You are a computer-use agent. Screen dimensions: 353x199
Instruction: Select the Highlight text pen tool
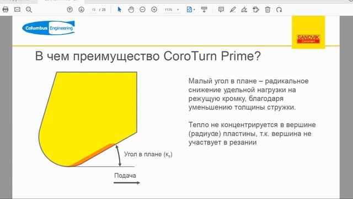click(233, 9)
